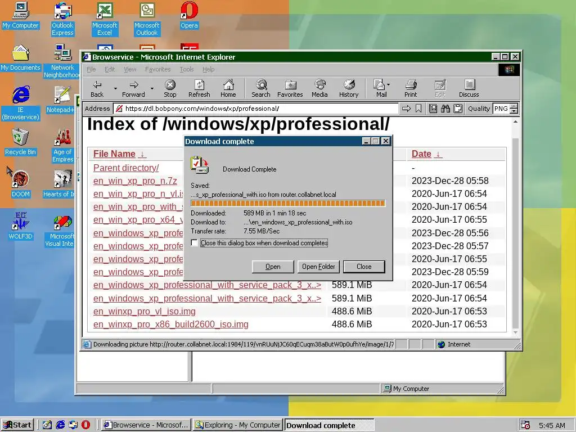576x432 pixels.
Task: Click the address bar URL field
Action: [x=256, y=109]
